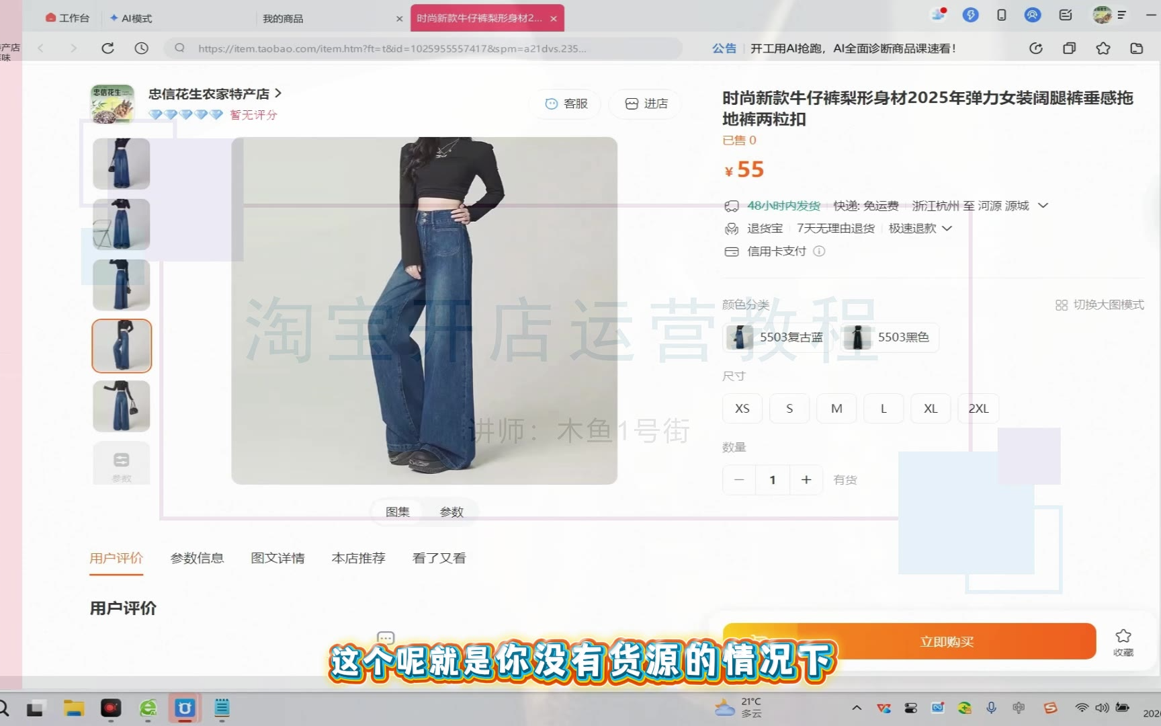Open the 图文详情 section tab
Image resolution: width=1161 pixels, height=726 pixels.
click(277, 558)
